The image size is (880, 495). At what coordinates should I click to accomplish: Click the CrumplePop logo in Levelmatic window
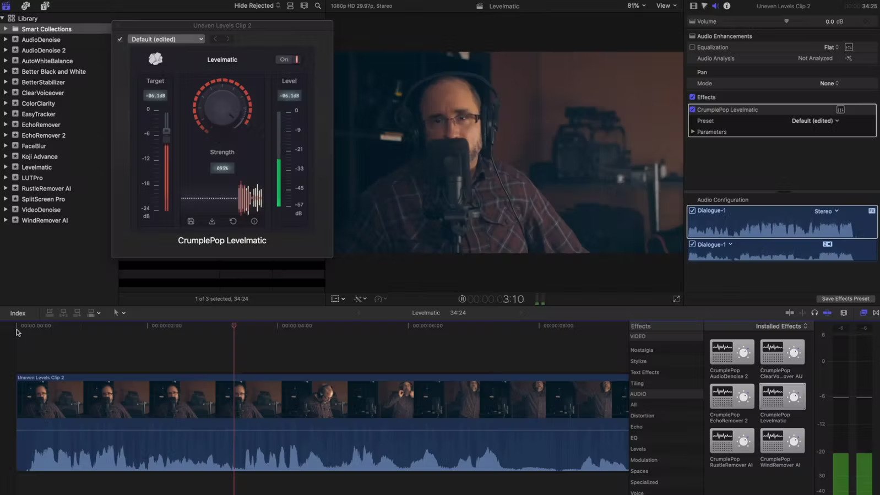click(156, 59)
